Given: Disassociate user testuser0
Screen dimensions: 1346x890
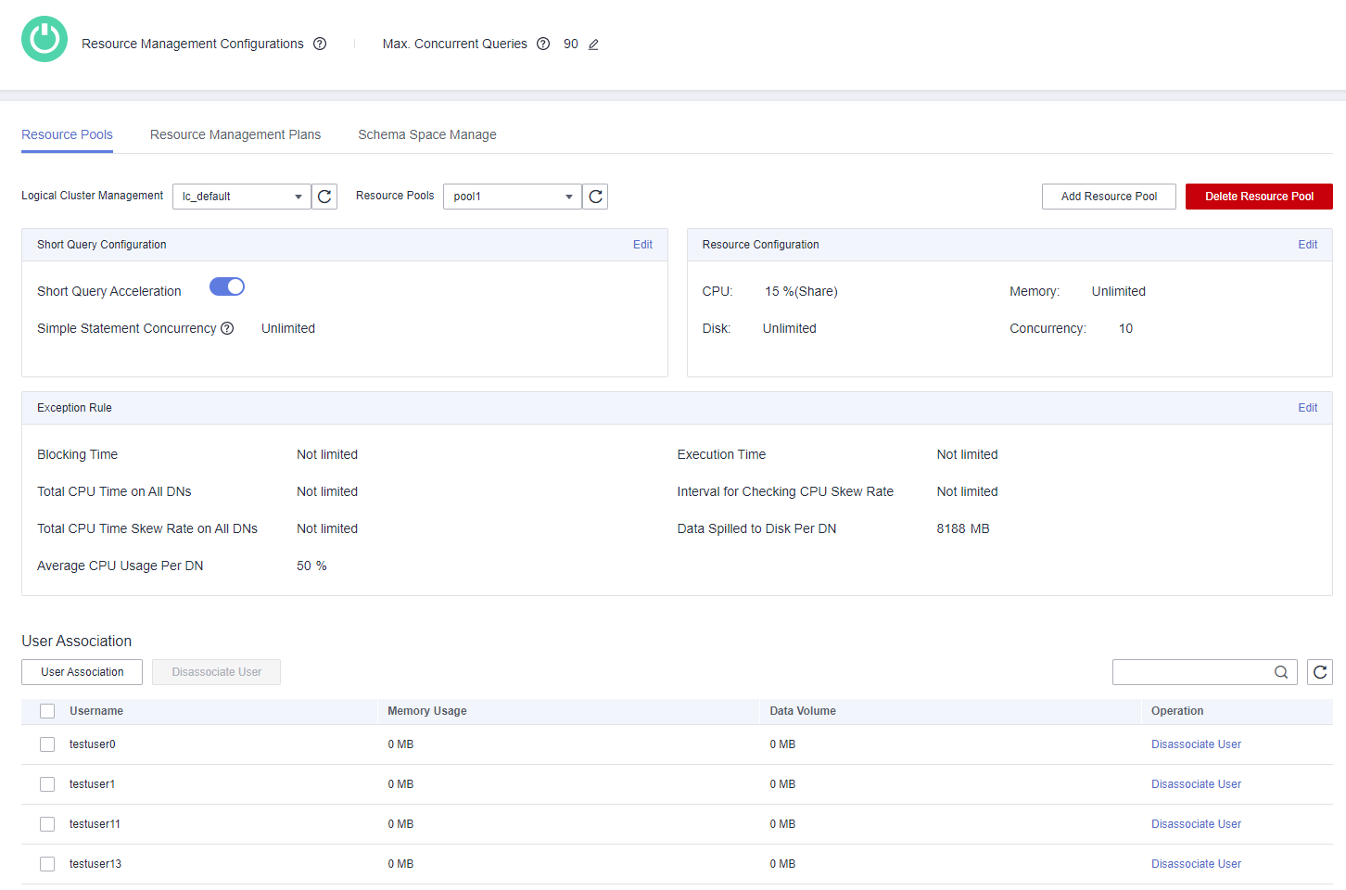Looking at the screenshot, I should [x=1196, y=744].
